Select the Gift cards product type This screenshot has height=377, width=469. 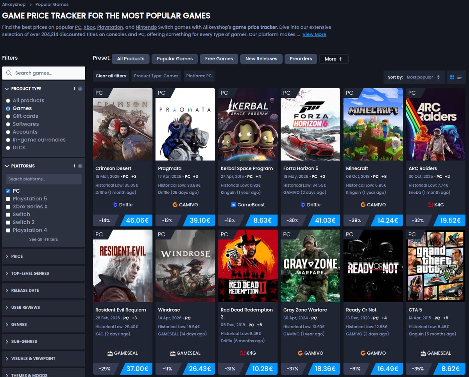tap(7, 116)
